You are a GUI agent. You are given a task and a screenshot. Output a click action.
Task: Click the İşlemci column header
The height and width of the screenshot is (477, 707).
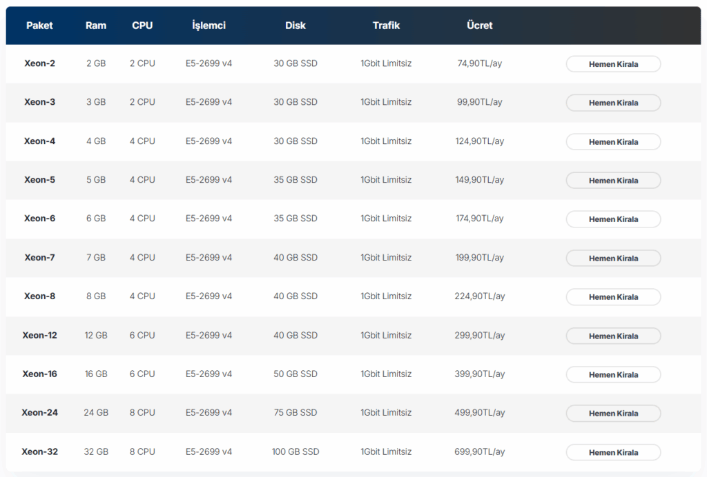coord(209,26)
